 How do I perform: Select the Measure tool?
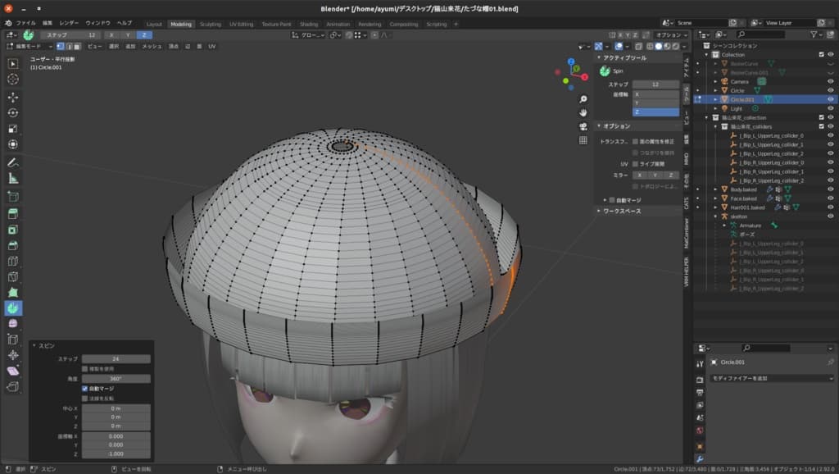pyautogui.click(x=13, y=178)
